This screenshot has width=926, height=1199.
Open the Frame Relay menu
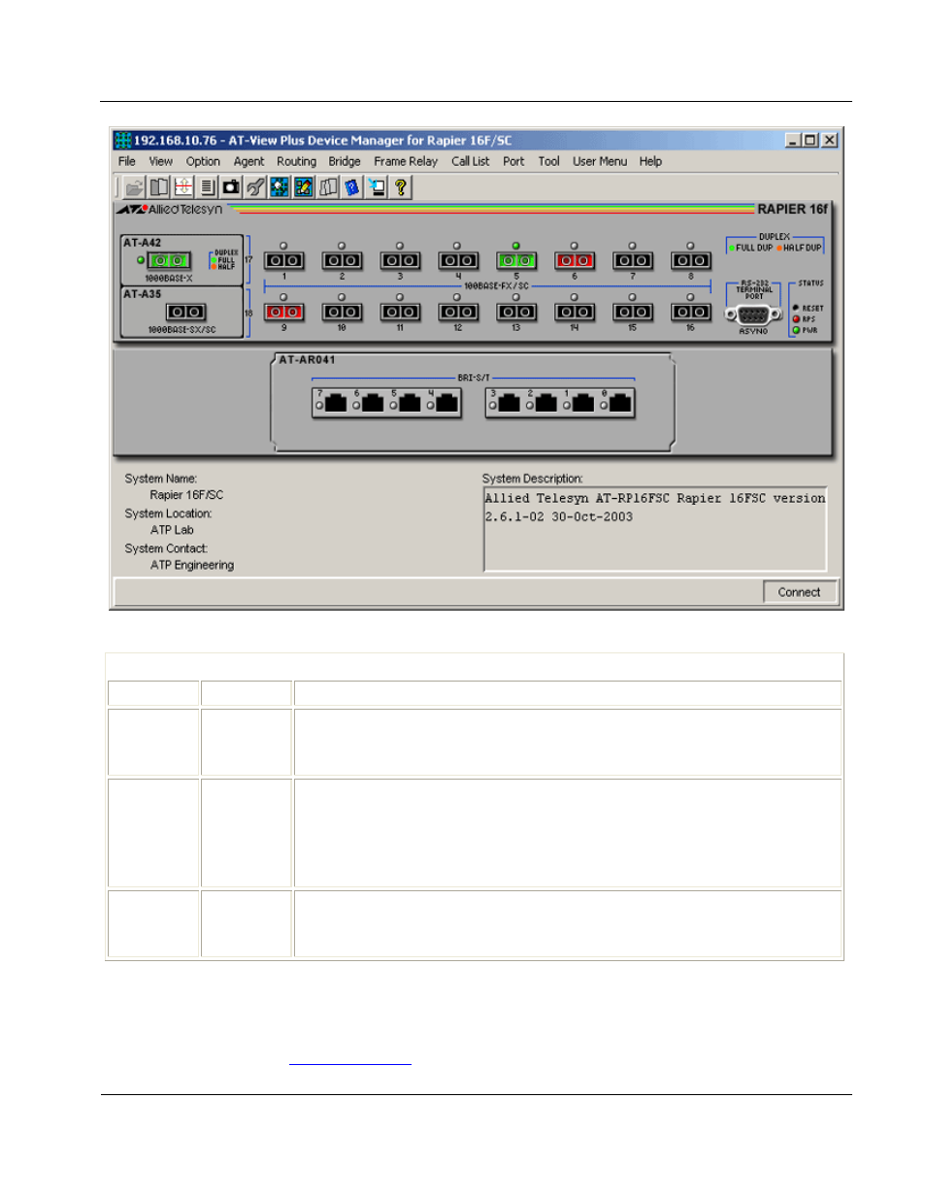(406, 161)
